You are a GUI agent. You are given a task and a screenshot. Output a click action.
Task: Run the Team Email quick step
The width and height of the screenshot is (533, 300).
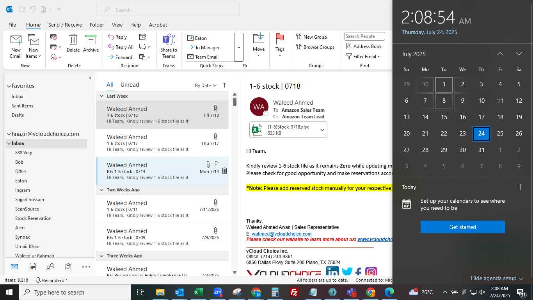(x=210, y=57)
